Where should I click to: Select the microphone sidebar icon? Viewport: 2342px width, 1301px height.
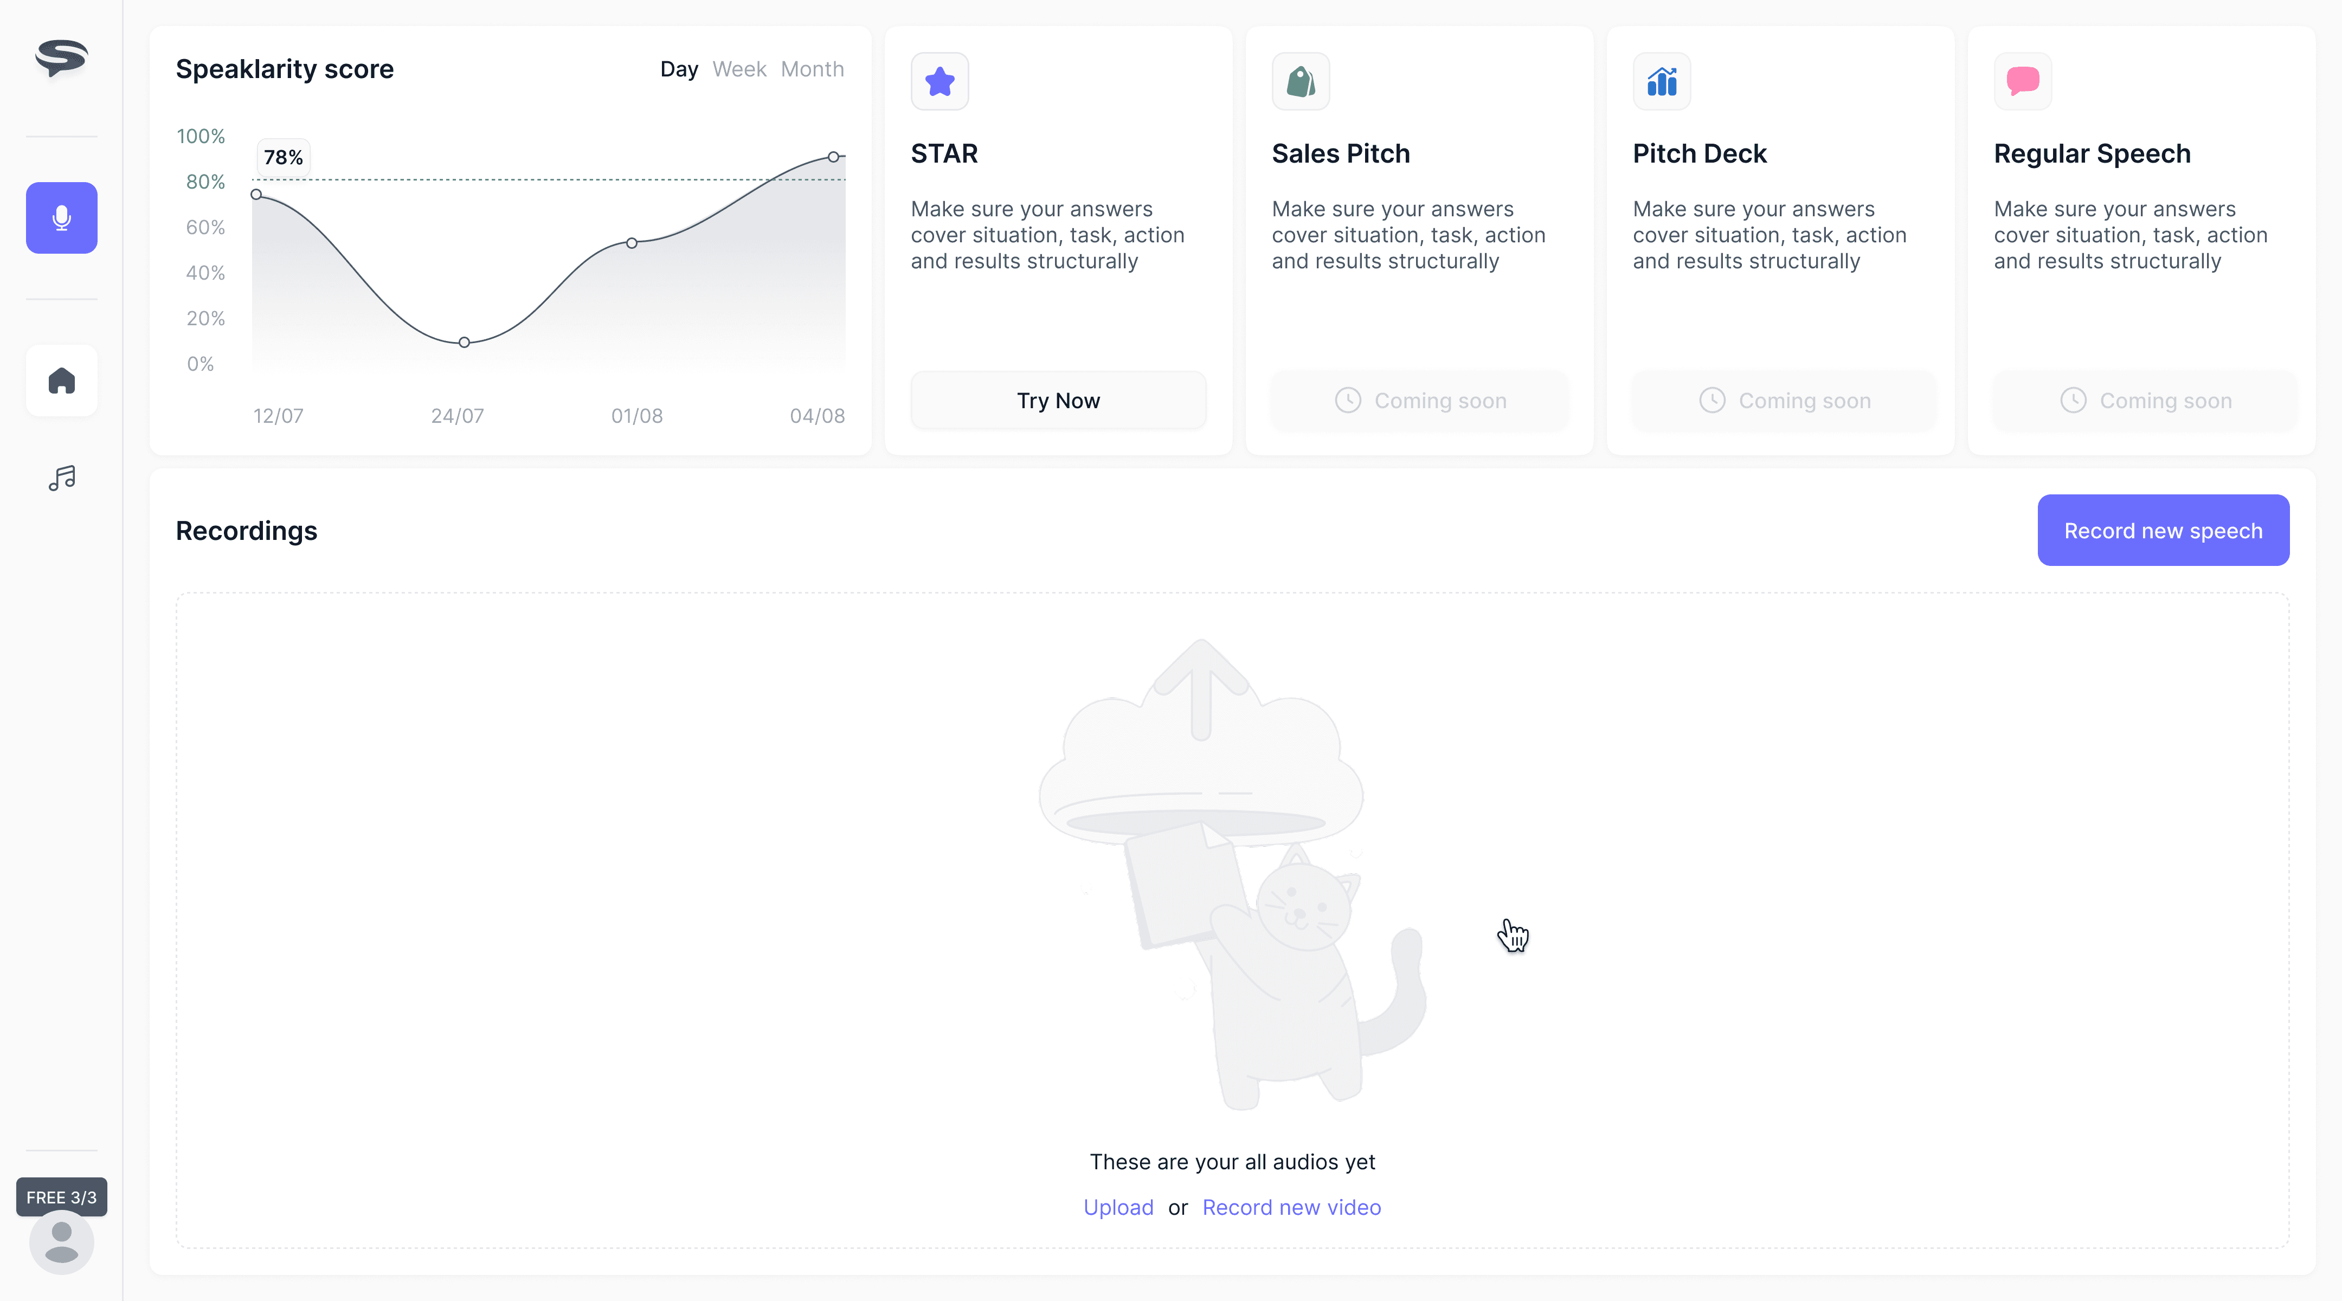(x=61, y=217)
